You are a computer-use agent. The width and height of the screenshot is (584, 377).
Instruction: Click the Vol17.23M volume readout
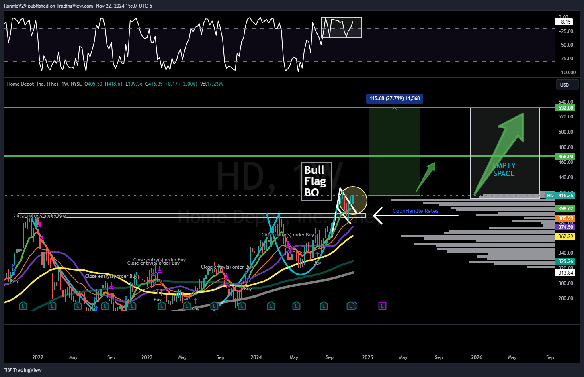tap(211, 84)
